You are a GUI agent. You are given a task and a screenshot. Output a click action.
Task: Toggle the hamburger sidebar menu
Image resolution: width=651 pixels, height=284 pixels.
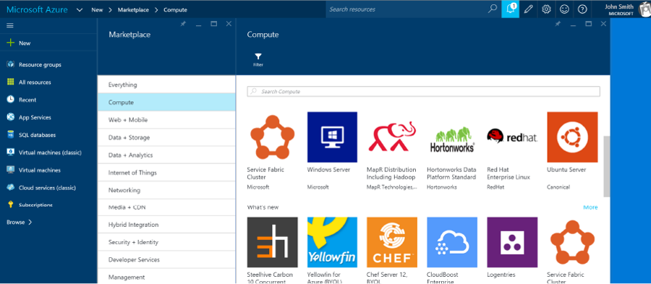click(x=10, y=26)
